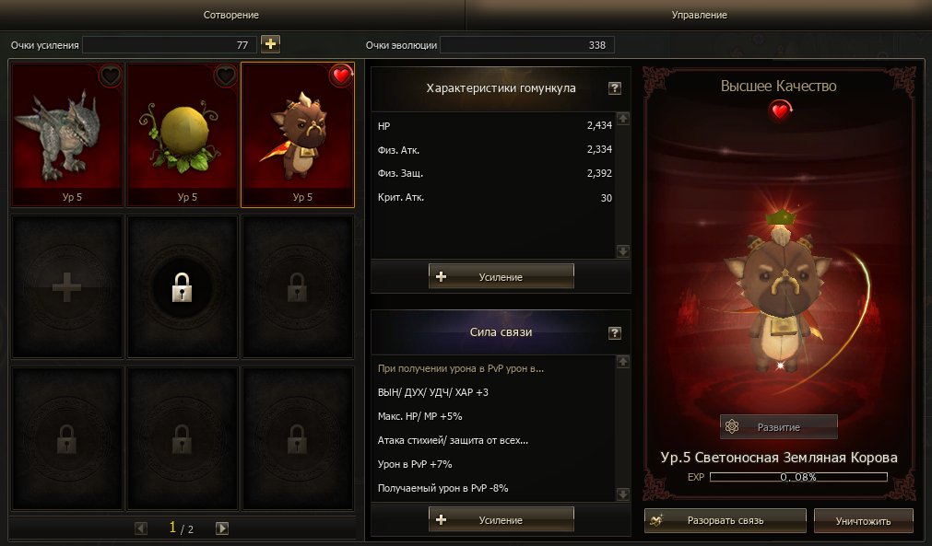This screenshot has height=546, width=932.
Task: Add enhancement points with the yellow plus icon
Action: coord(270,44)
